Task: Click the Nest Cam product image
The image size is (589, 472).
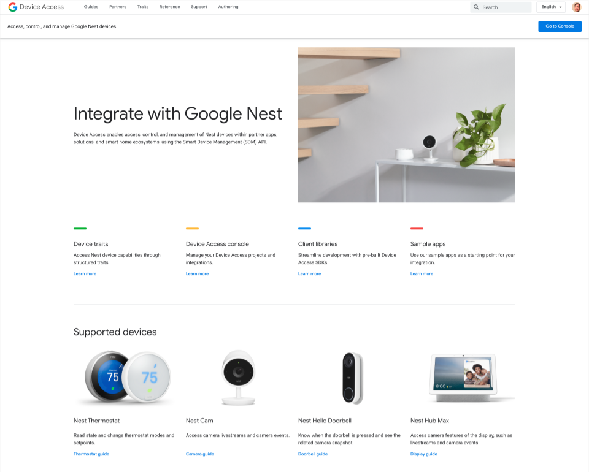Action: [x=238, y=378]
